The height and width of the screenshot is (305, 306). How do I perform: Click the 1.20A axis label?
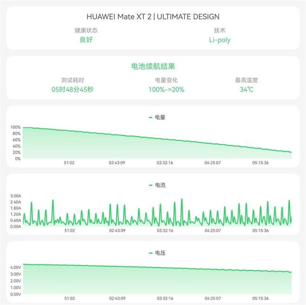pos(16,214)
